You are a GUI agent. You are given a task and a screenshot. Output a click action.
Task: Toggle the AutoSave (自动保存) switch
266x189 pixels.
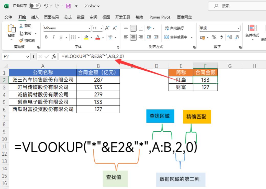(x=35, y=6)
